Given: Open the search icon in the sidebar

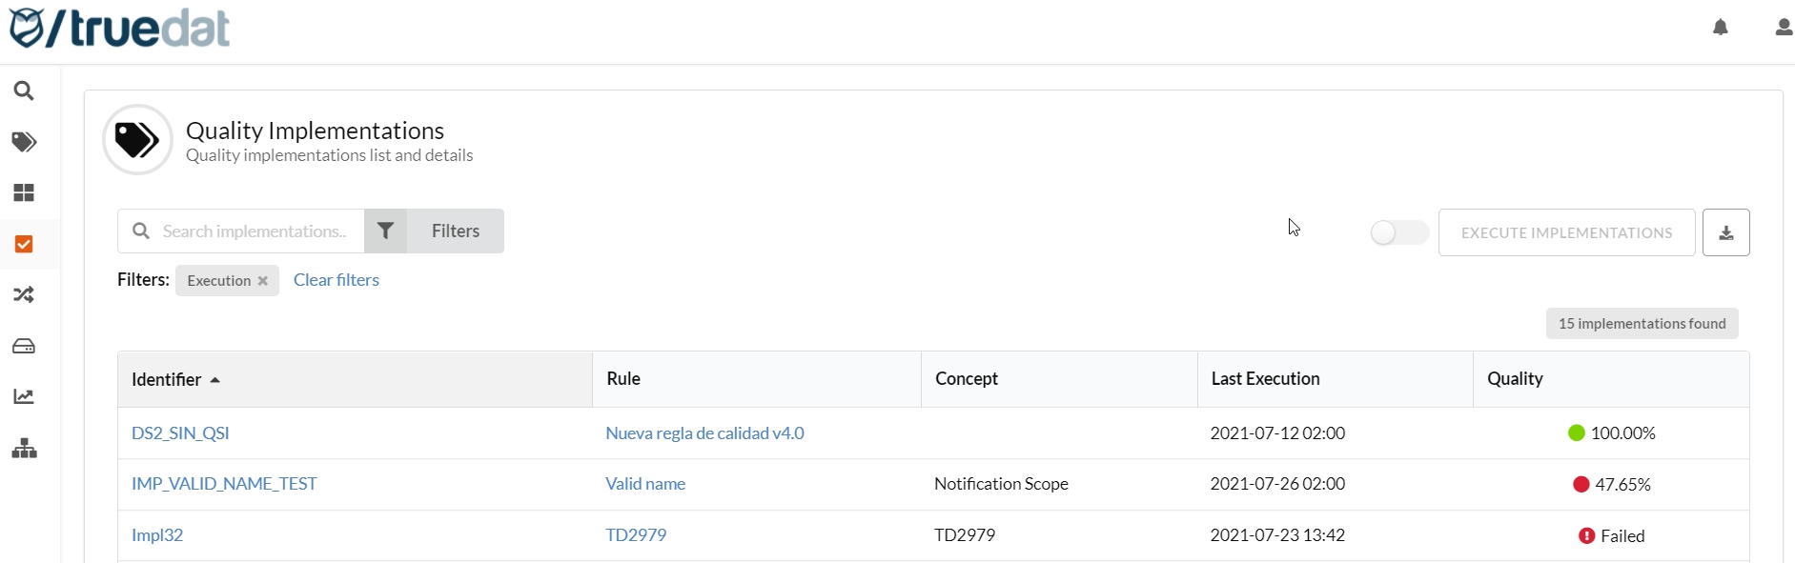Looking at the screenshot, I should pos(24,91).
